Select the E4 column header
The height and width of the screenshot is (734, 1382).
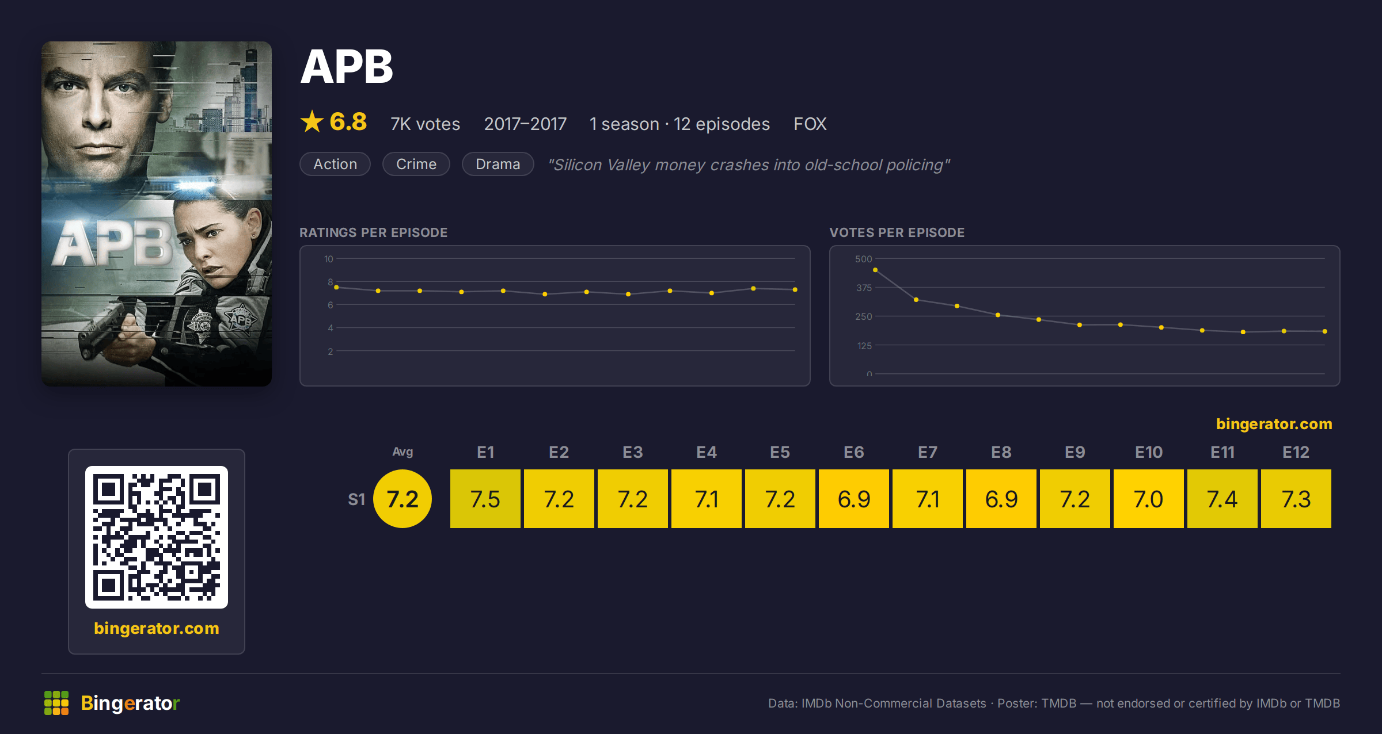[x=707, y=452]
